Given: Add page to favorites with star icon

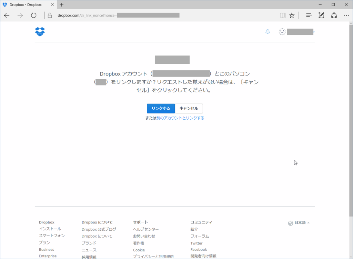Looking at the screenshot, I should (x=292, y=15).
